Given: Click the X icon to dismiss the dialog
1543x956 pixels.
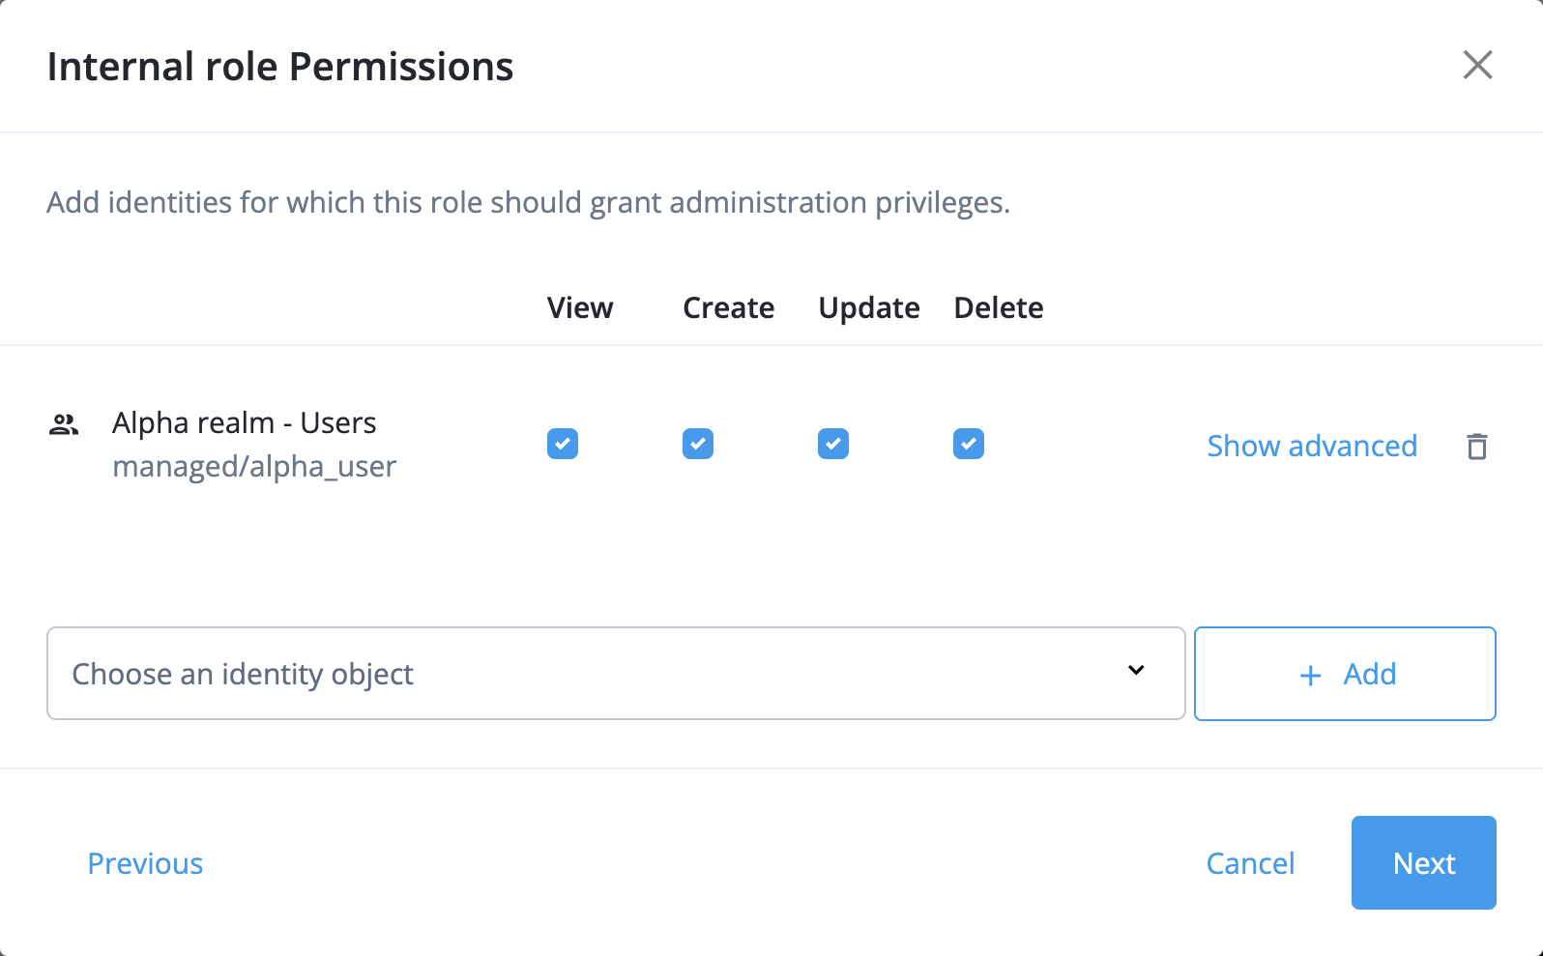Looking at the screenshot, I should 1478,65.
